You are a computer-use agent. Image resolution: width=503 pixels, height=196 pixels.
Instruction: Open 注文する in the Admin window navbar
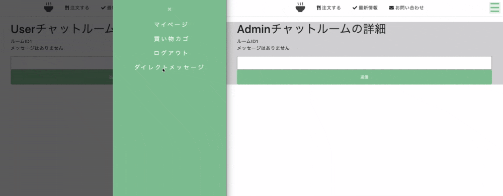coord(328,8)
